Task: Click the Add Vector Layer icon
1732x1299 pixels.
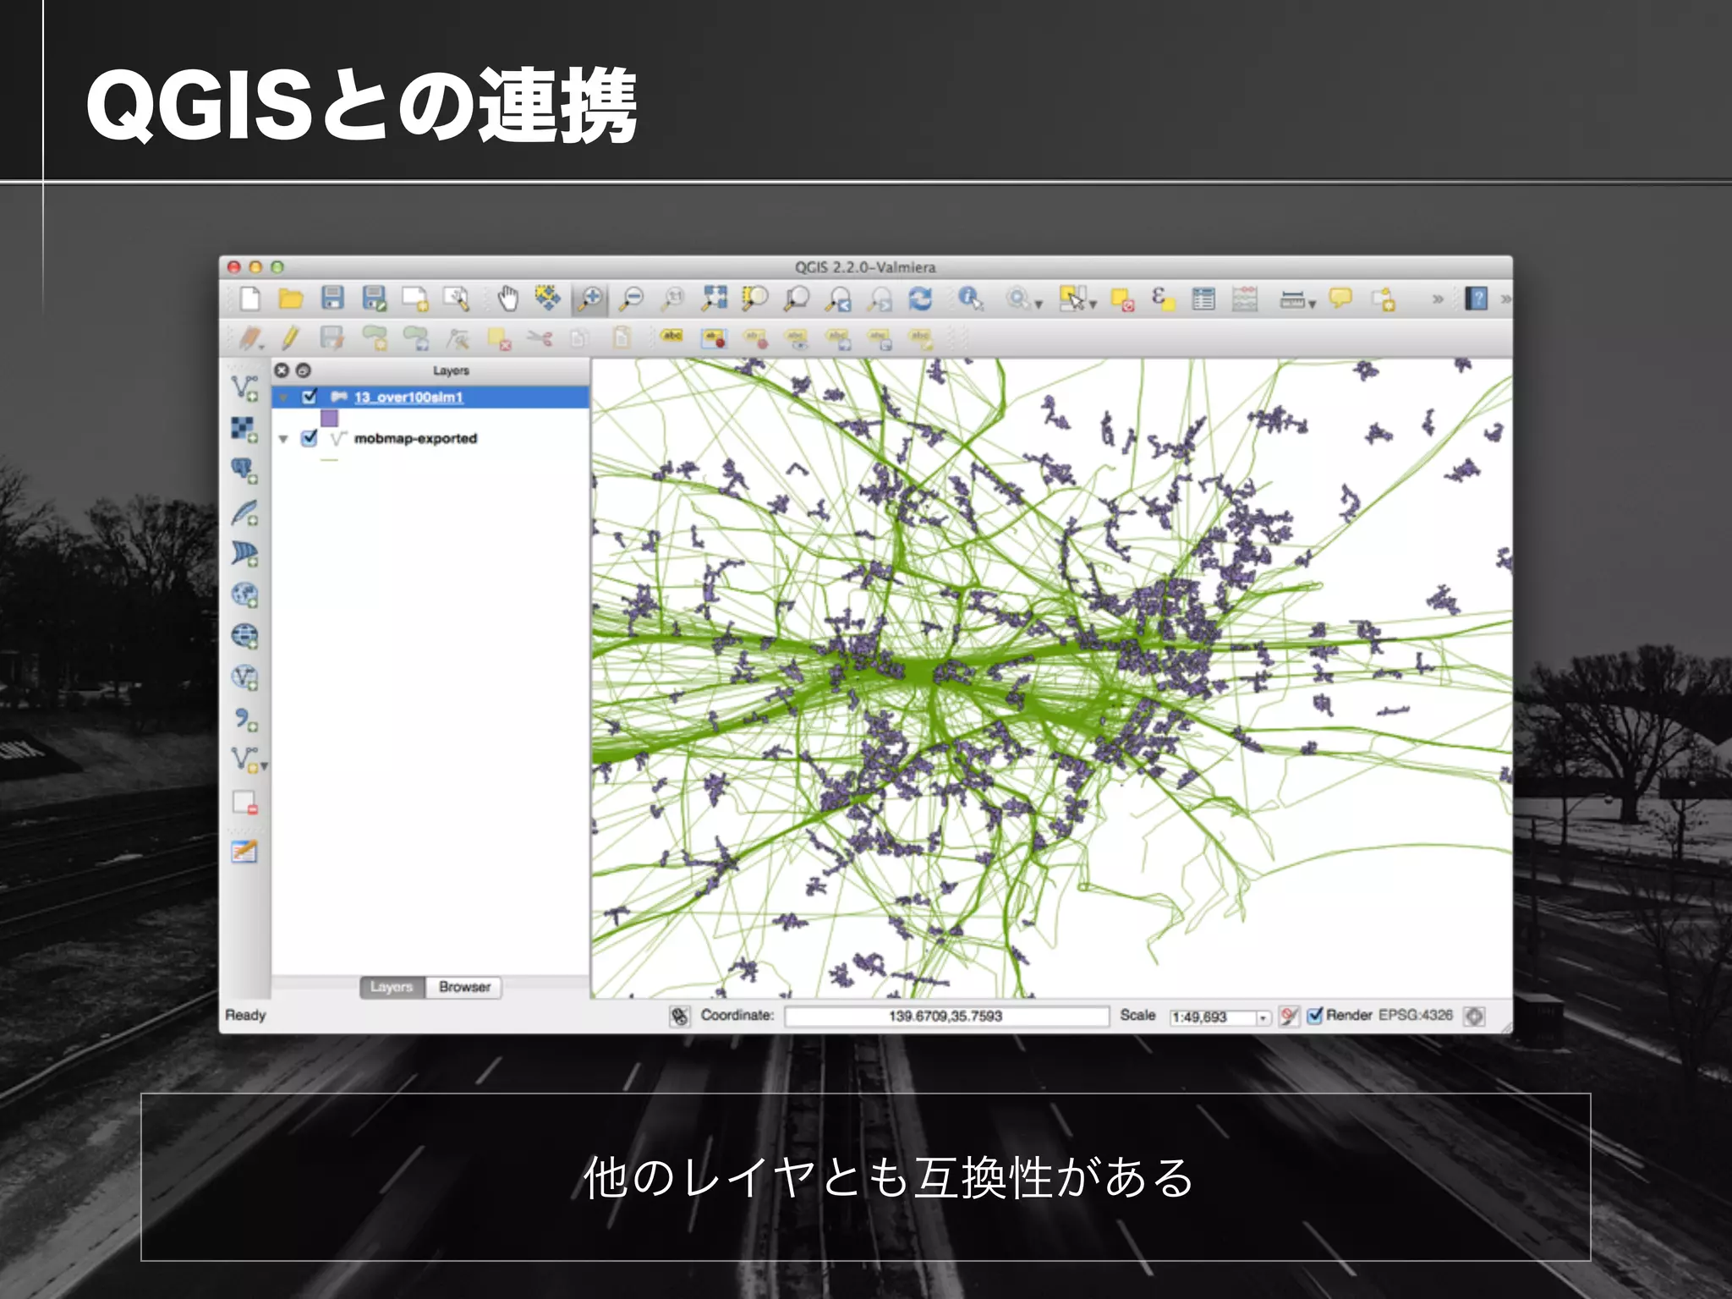Action: coord(244,389)
